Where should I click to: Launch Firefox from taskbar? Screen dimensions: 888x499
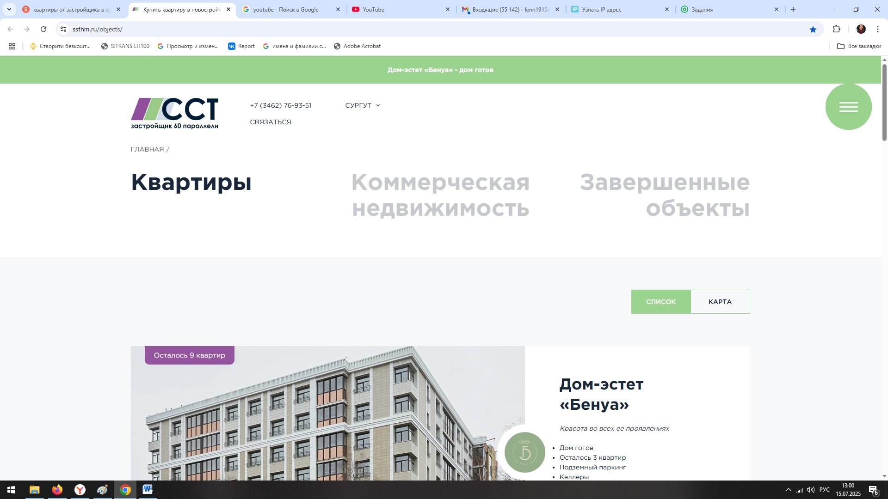pos(57,490)
